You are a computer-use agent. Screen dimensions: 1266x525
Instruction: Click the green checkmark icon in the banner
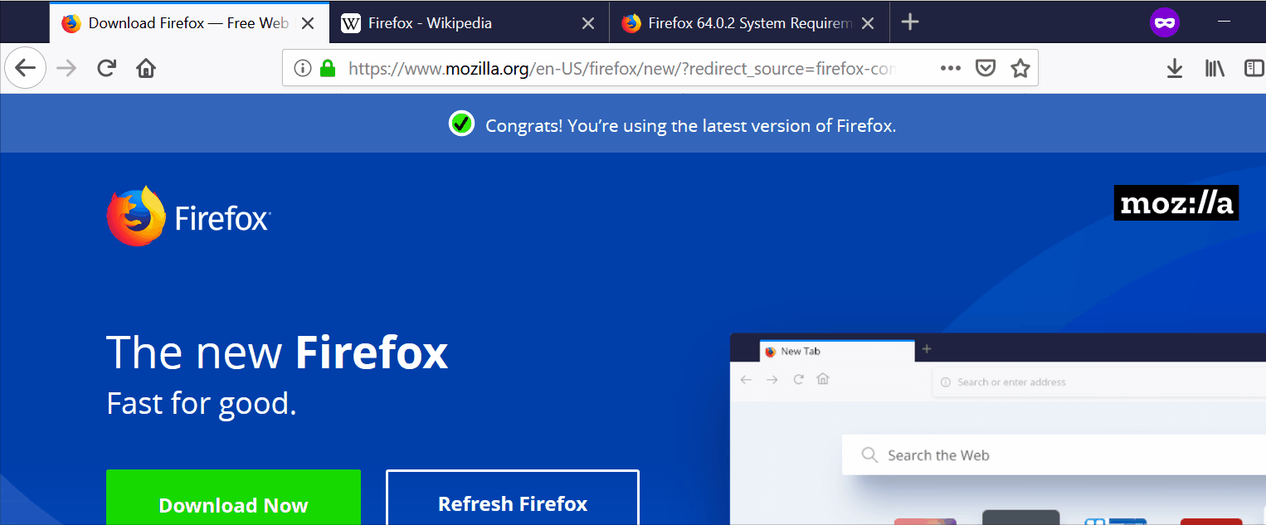coord(461,124)
